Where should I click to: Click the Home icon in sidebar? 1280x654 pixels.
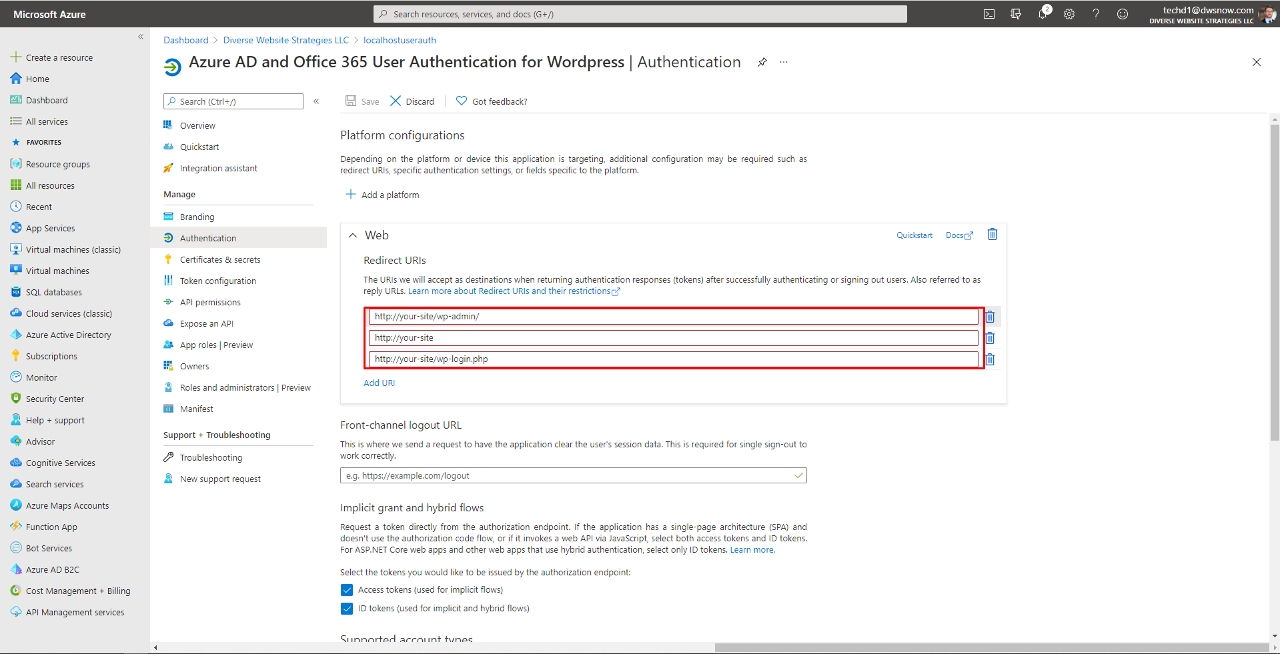click(x=16, y=79)
